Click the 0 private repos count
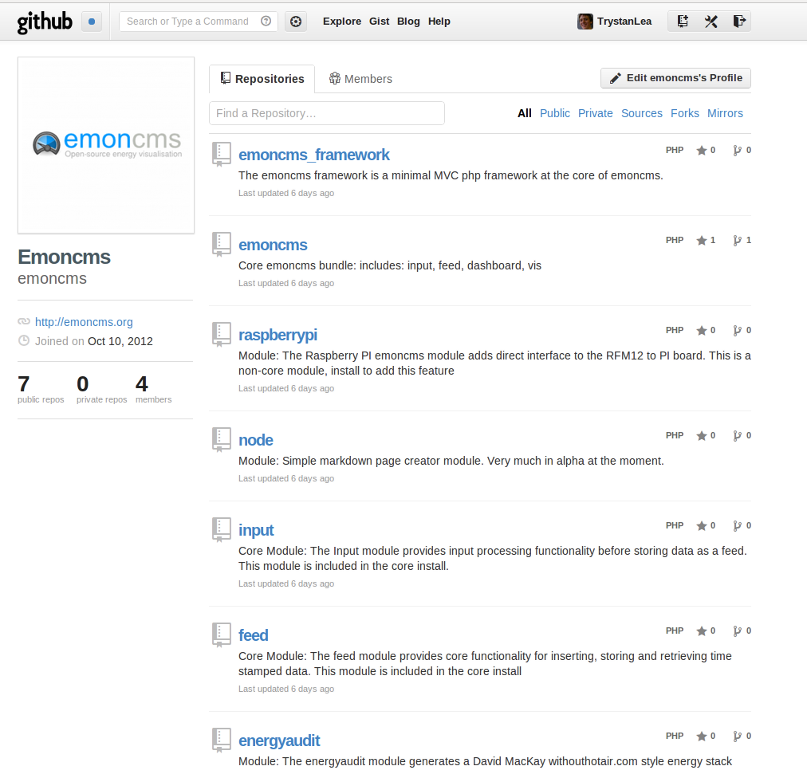Viewport: 807px width, 770px height. coord(101,389)
